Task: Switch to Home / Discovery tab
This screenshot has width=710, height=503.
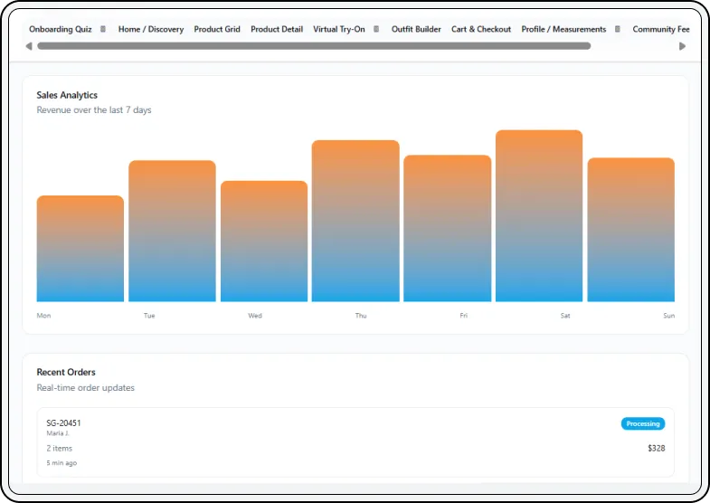Action: point(150,29)
